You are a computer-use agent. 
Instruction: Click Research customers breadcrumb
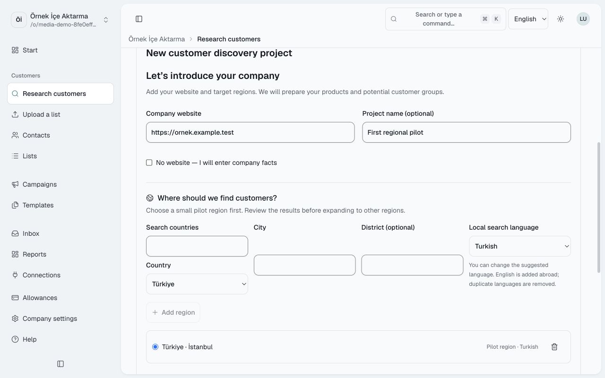(x=229, y=39)
